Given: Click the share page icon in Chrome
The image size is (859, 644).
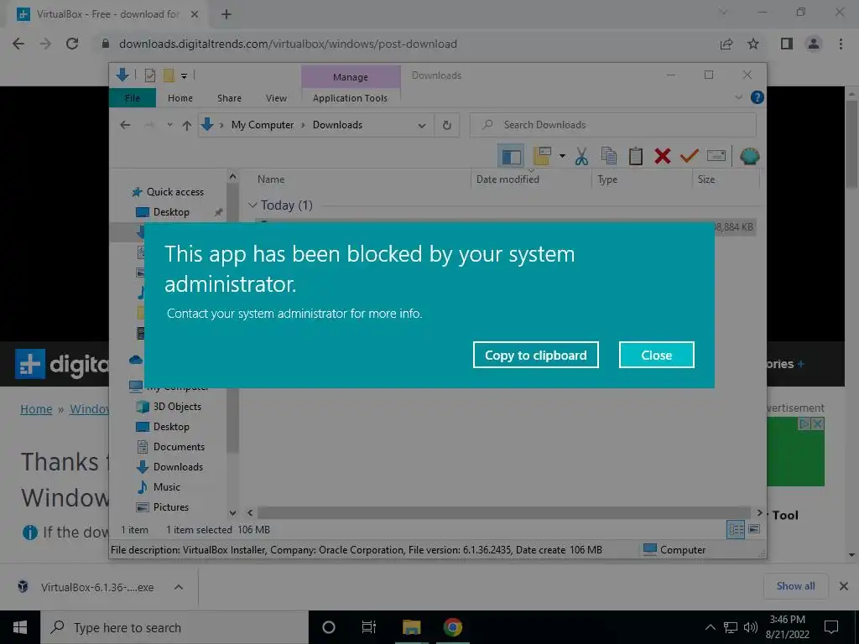Looking at the screenshot, I should coord(726,44).
